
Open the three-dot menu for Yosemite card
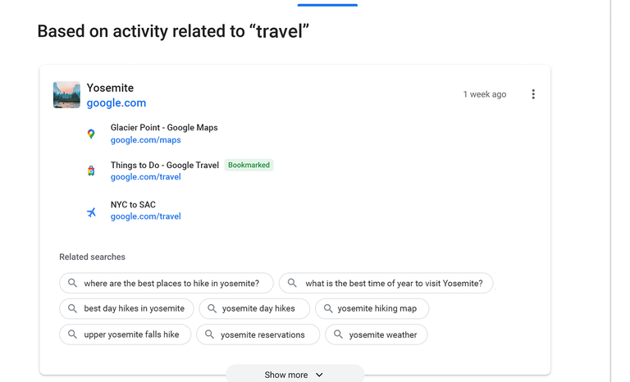(x=533, y=94)
